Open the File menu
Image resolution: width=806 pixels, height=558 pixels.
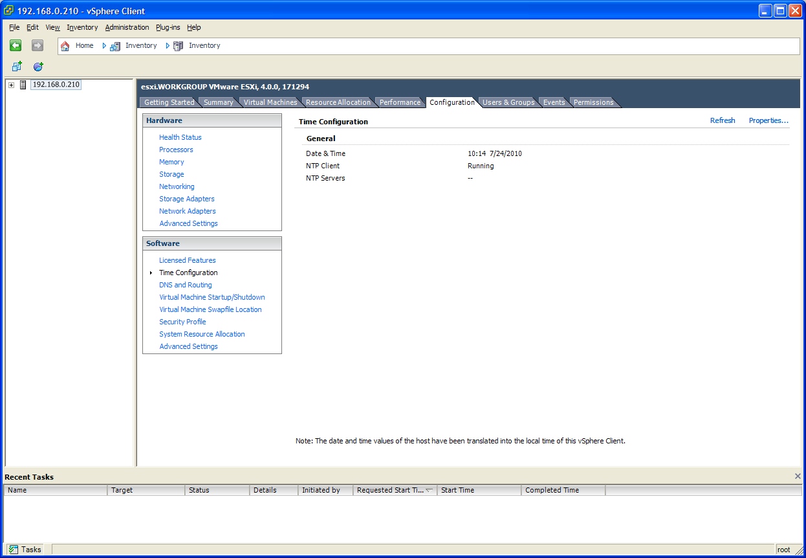coord(14,27)
